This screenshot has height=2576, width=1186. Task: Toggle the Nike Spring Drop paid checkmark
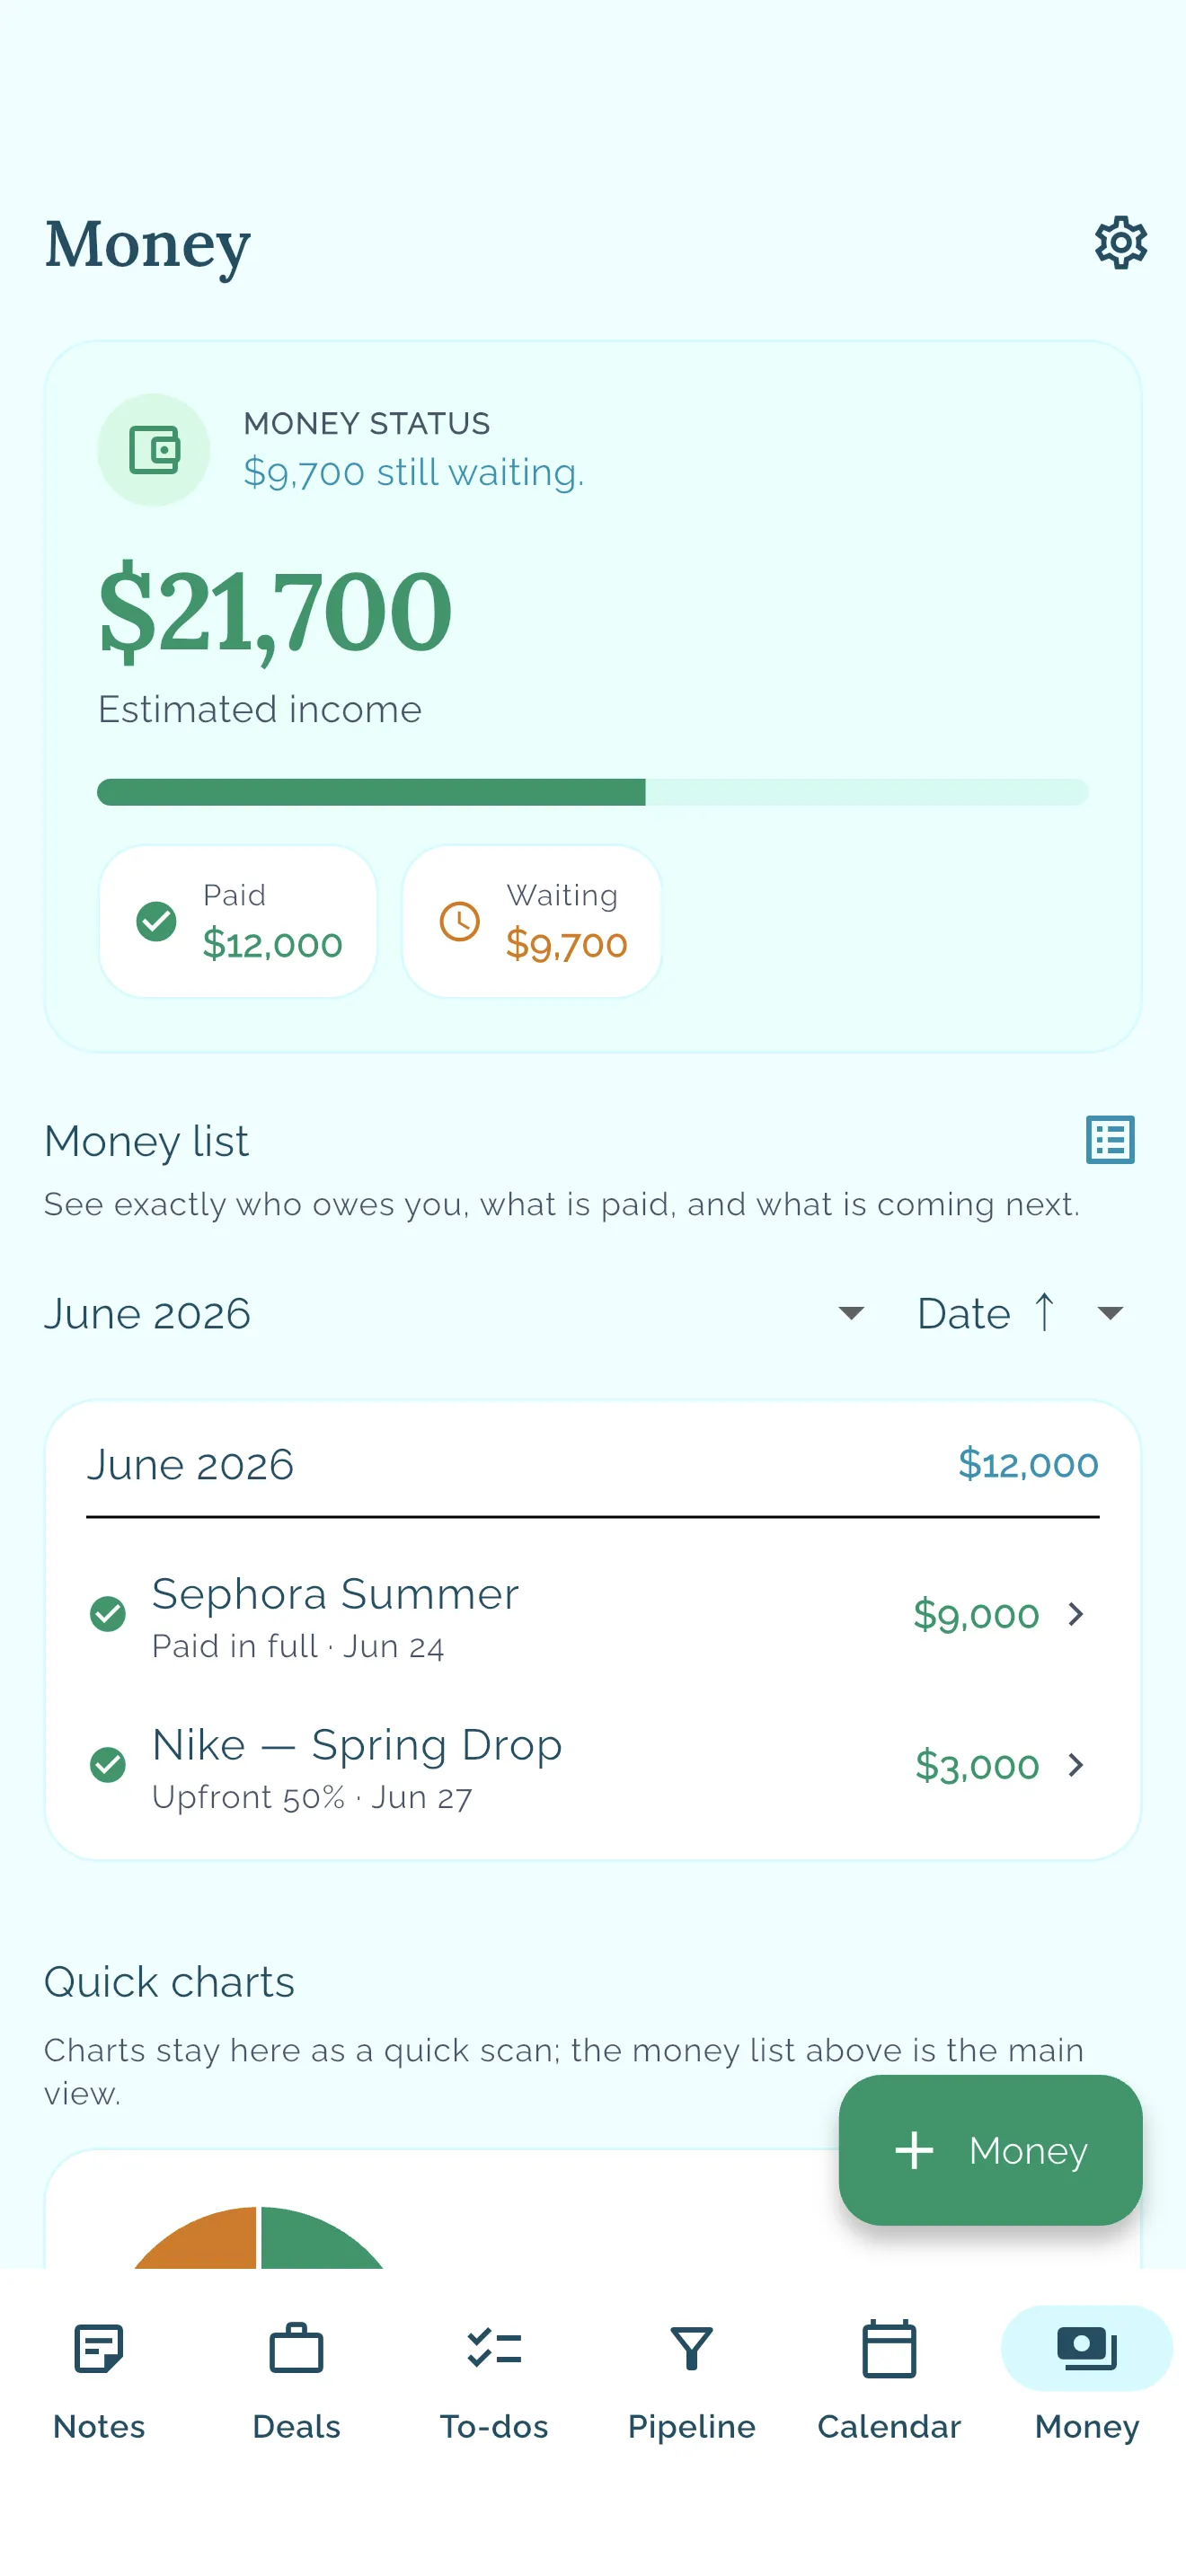point(108,1765)
